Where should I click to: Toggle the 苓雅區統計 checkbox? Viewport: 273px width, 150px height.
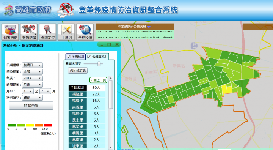89,57
